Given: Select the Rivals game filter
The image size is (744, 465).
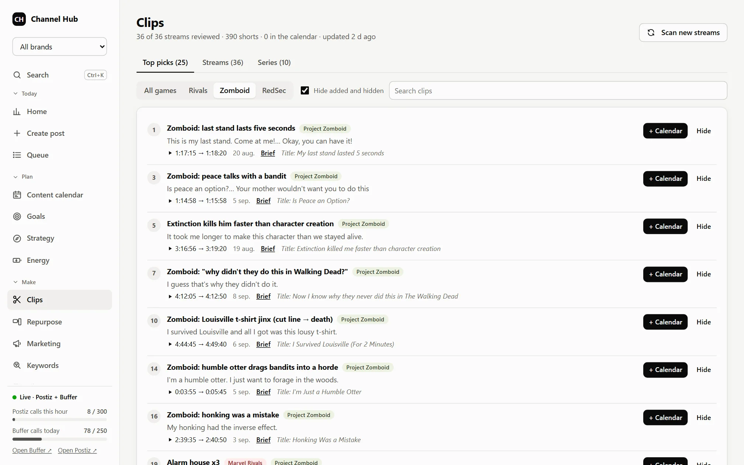Looking at the screenshot, I should pos(198,90).
